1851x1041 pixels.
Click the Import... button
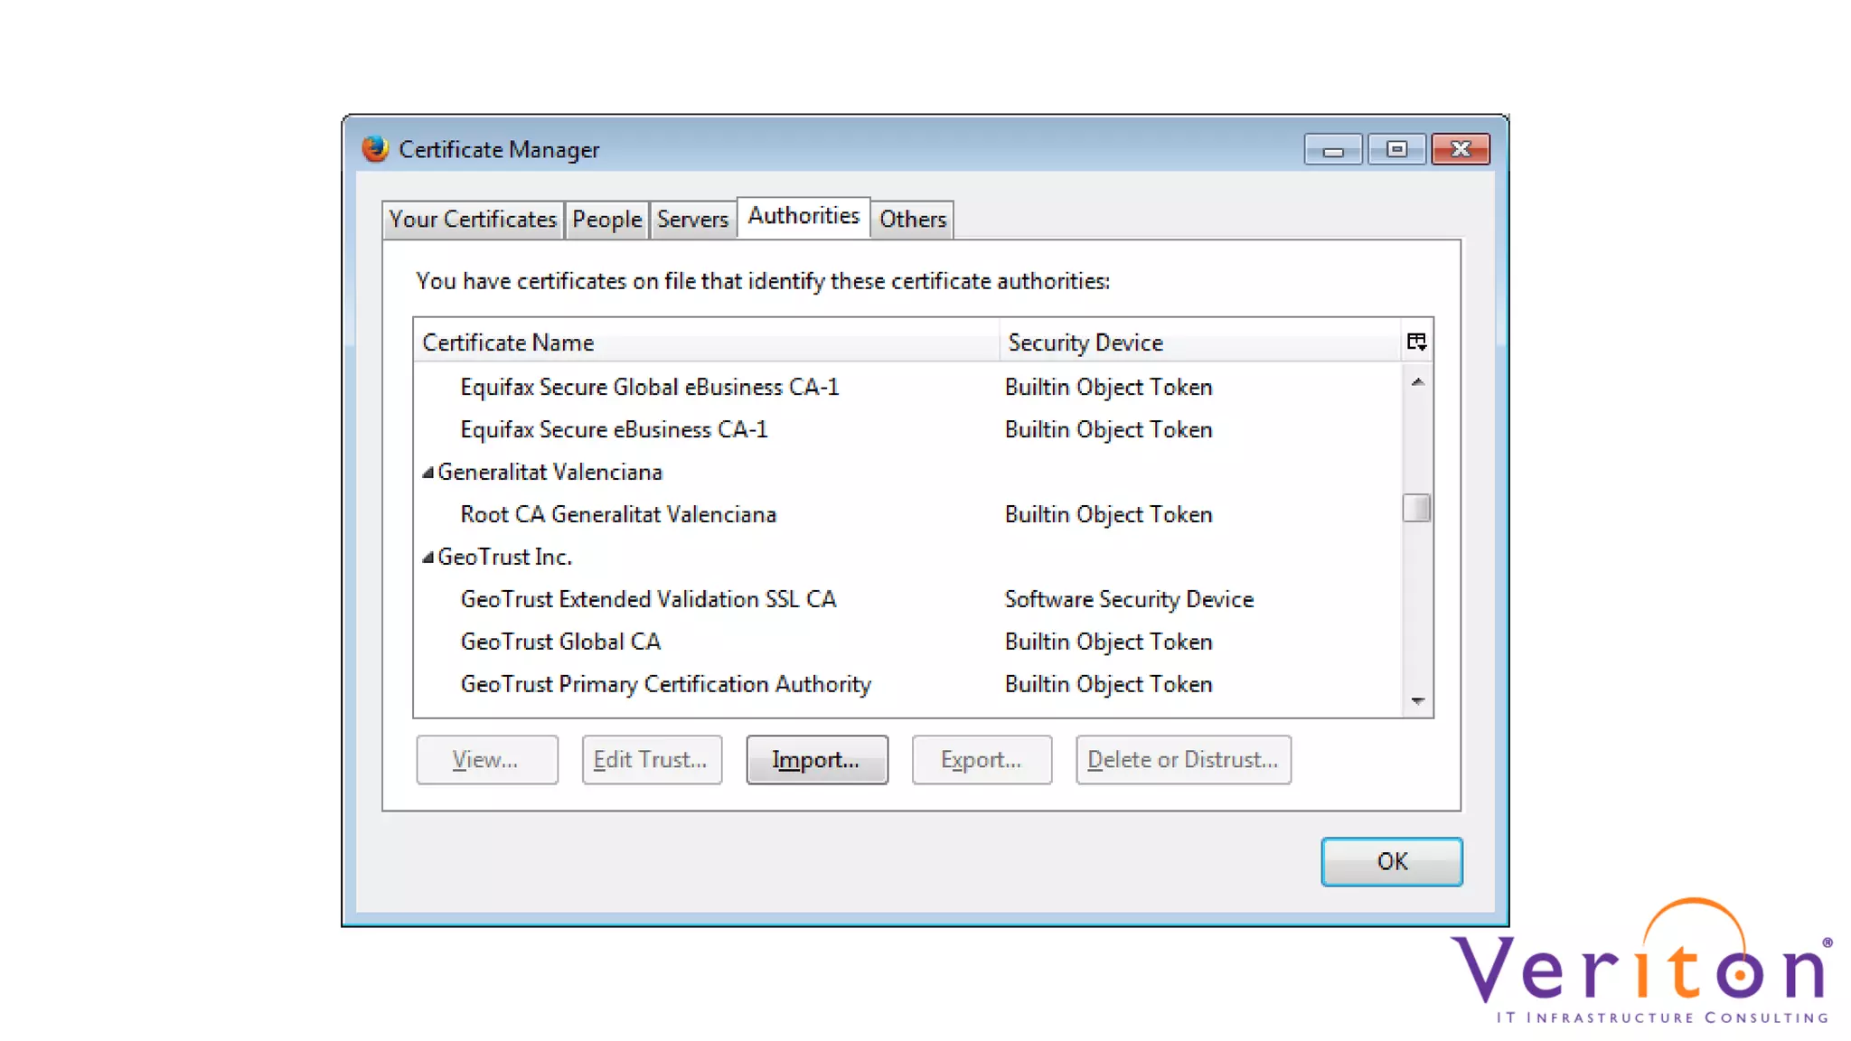[x=816, y=760]
